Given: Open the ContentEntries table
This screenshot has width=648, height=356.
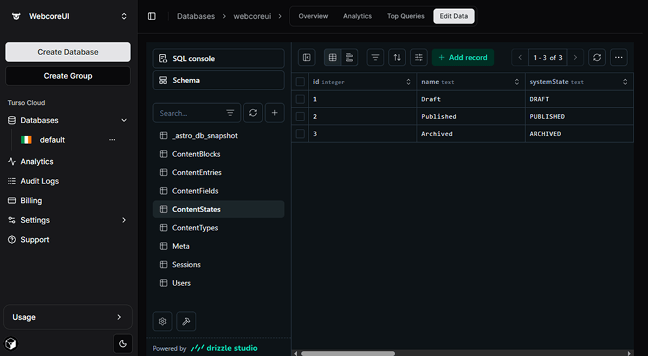Looking at the screenshot, I should pos(218,172).
